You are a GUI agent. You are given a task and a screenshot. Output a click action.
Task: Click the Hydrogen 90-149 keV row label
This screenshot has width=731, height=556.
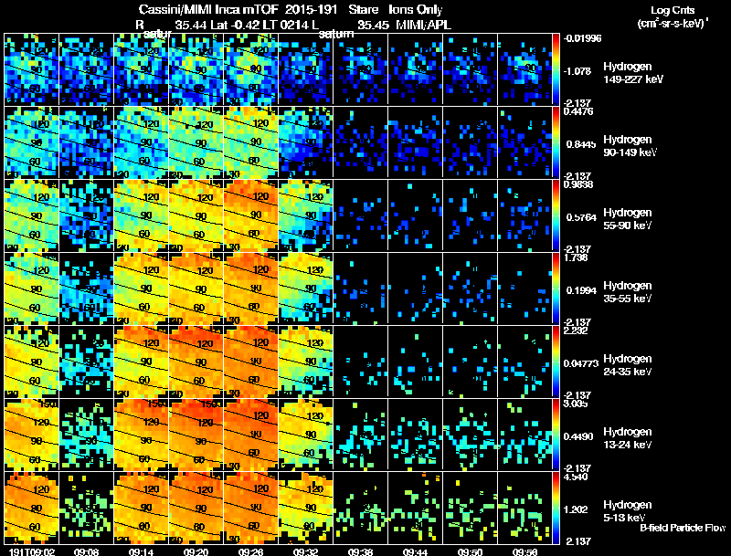628,146
